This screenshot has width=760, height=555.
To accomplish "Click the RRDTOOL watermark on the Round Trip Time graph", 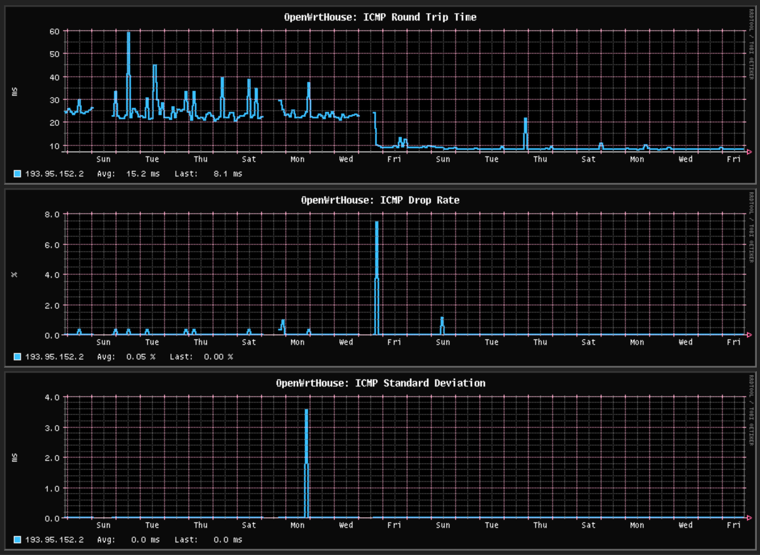I will tap(751, 44).
